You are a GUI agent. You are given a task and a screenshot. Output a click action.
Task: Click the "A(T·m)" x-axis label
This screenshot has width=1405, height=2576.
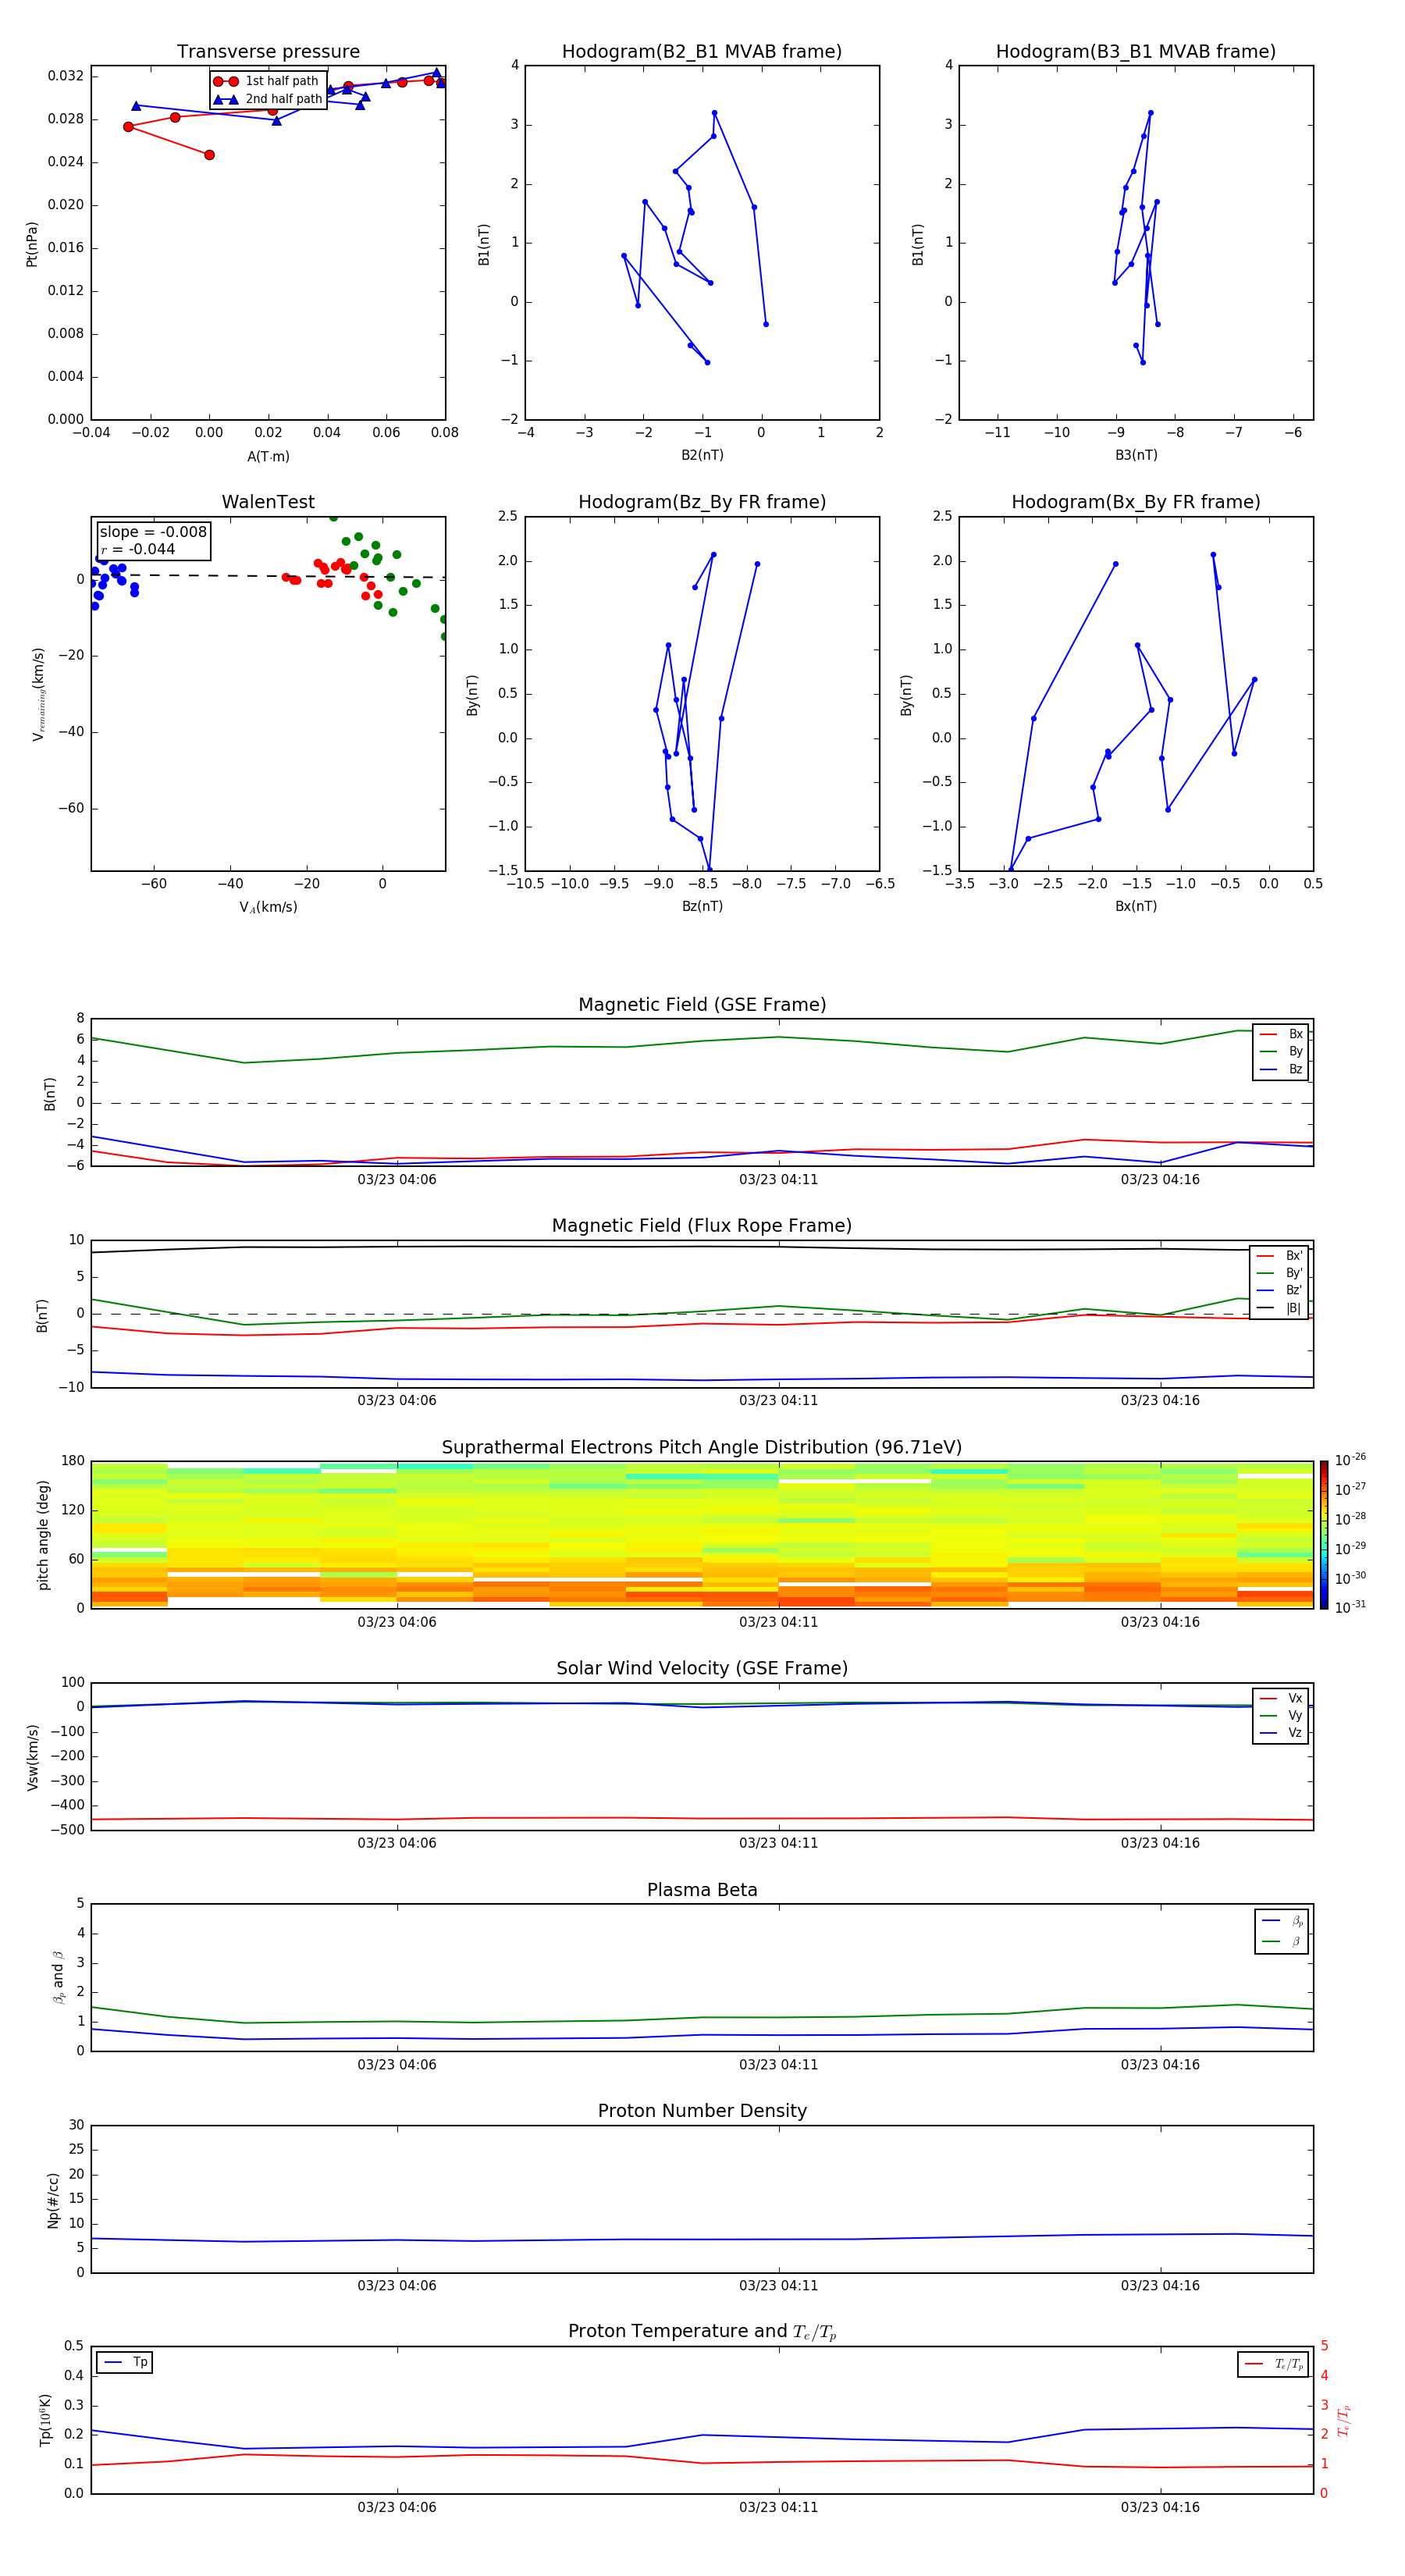(x=268, y=456)
